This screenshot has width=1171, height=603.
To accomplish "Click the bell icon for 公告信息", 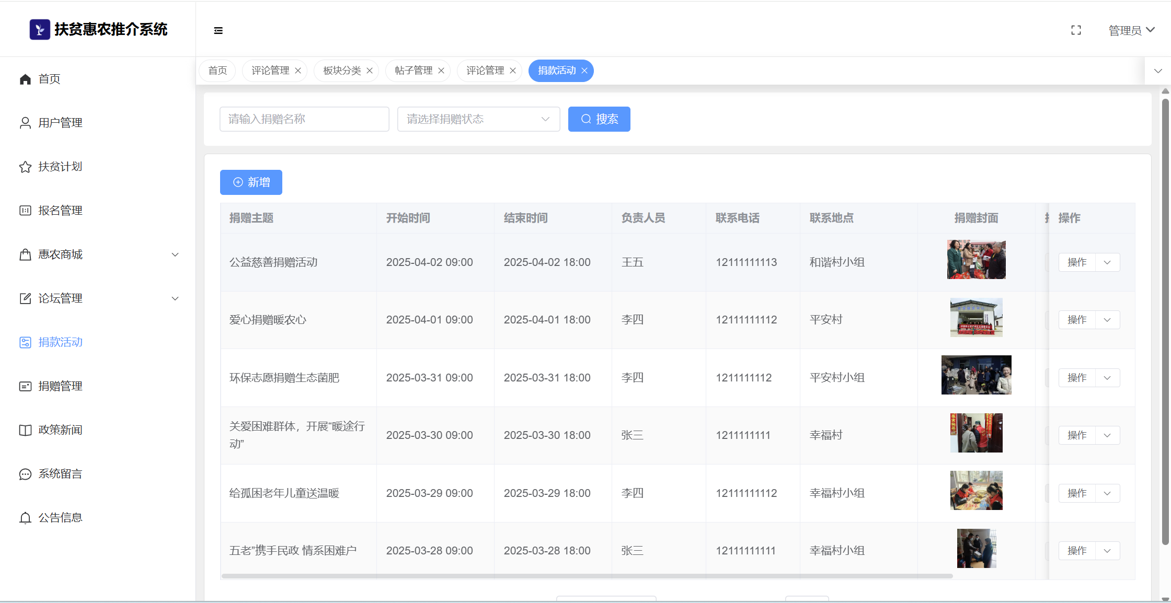I will click(x=25, y=518).
